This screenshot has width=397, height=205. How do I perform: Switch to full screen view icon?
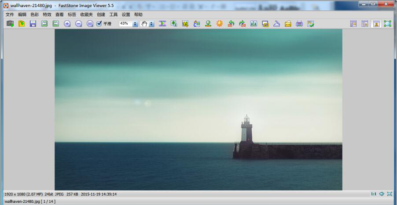click(x=387, y=24)
